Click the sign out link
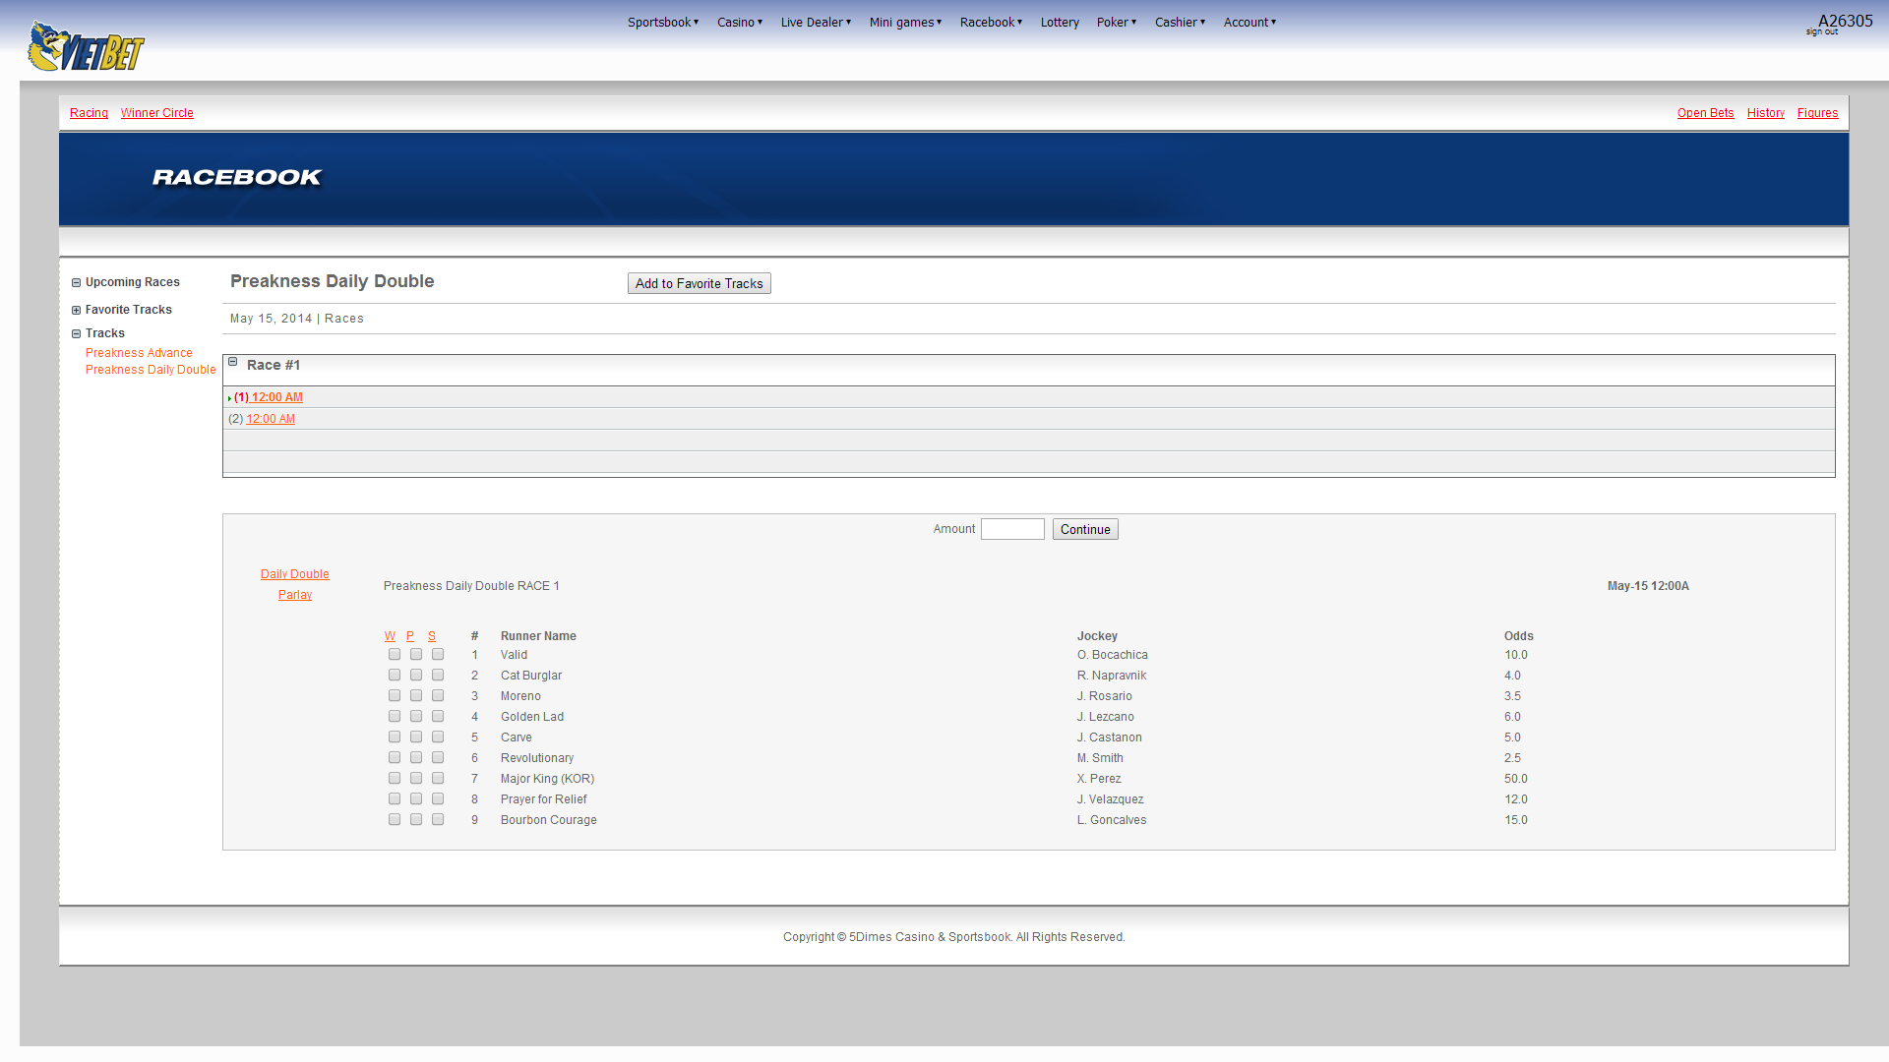 pyautogui.click(x=1821, y=32)
